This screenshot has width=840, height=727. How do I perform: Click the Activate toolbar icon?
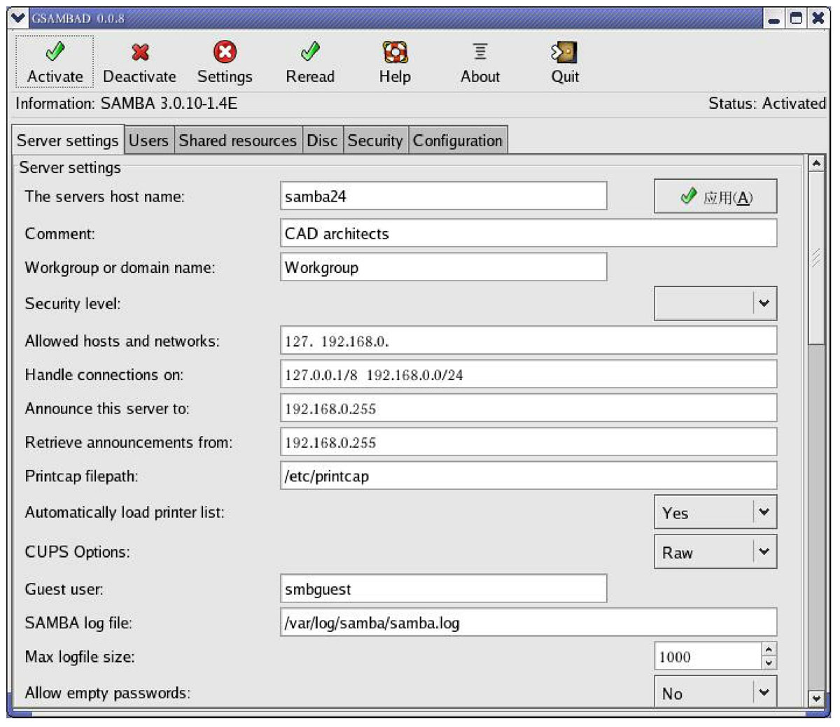(55, 52)
